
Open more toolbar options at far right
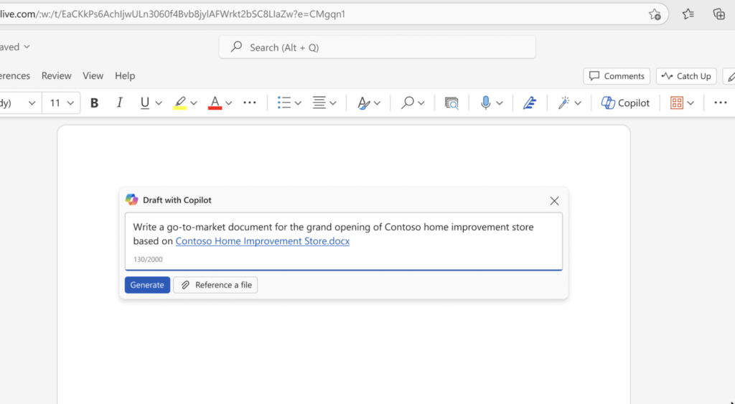pos(721,103)
